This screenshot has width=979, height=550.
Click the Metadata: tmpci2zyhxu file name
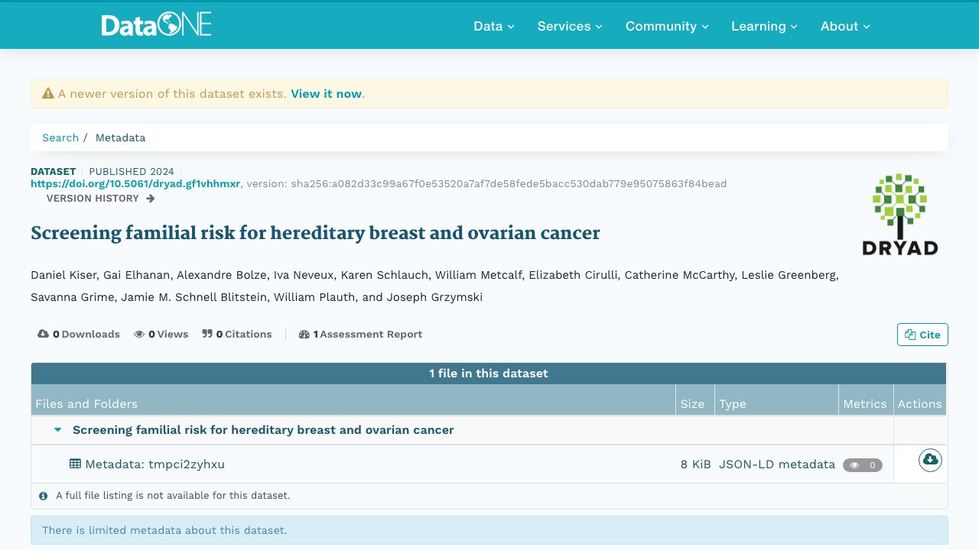point(155,464)
